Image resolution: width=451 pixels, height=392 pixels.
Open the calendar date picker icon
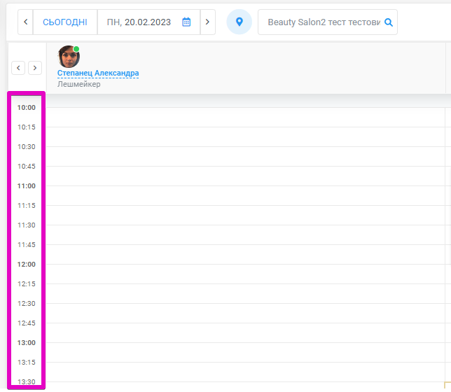[186, 22]
